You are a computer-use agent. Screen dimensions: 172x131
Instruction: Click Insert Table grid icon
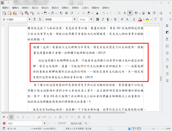click(136, 13)
